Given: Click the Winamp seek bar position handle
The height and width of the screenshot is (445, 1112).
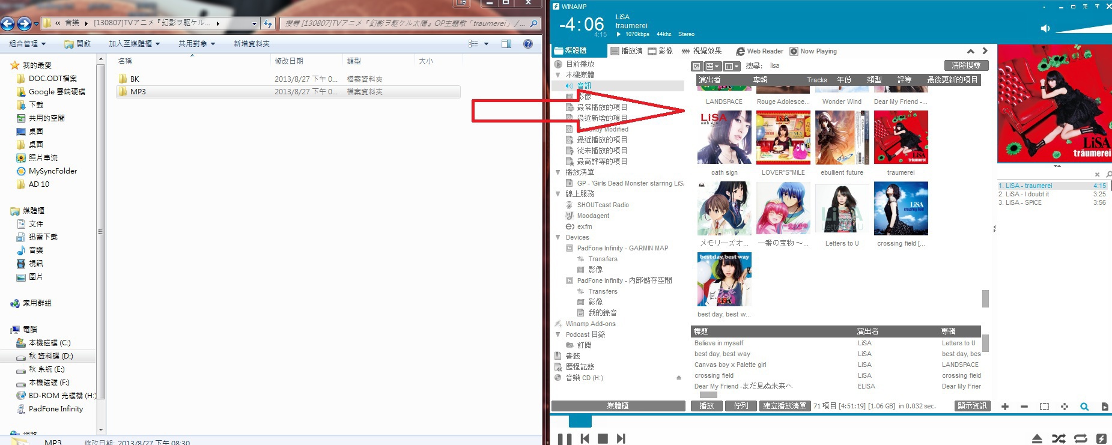Looking at the screenshot, I should coord(580,421).
